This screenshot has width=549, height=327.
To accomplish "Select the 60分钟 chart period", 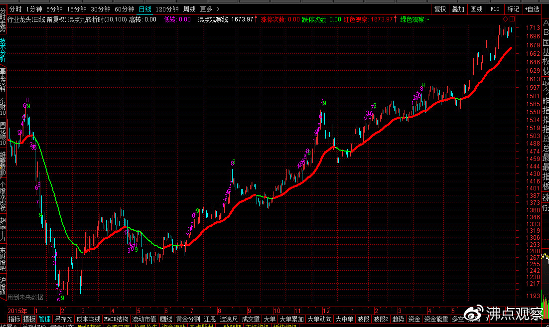I will click(124, 9).
